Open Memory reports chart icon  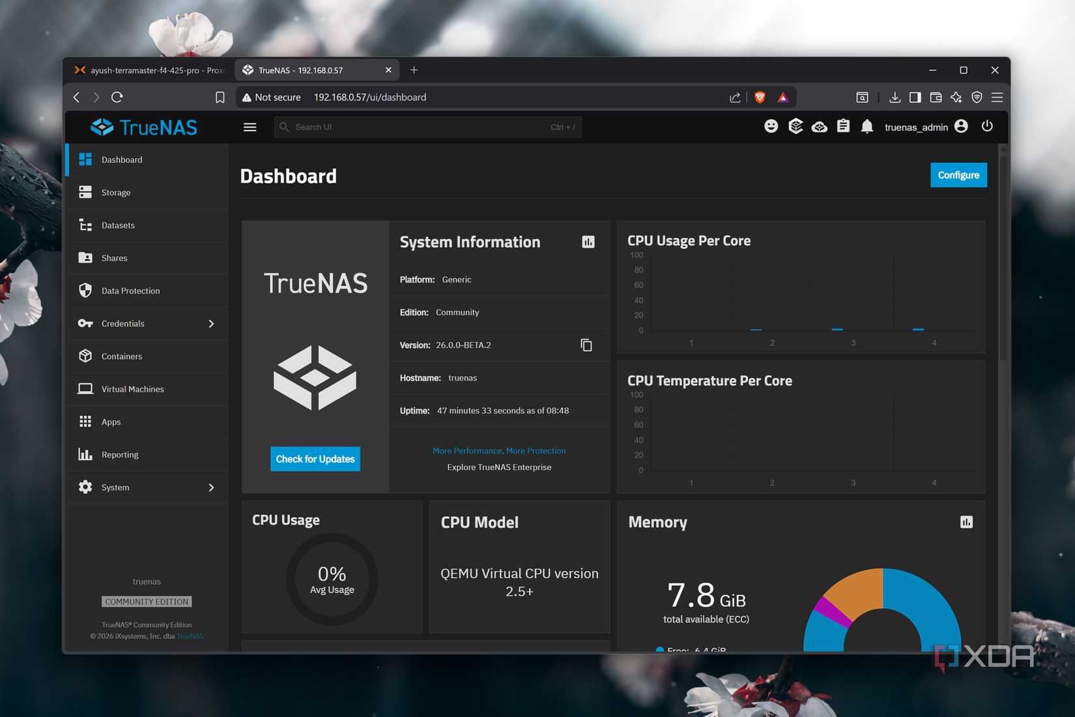tap(966, 522)
